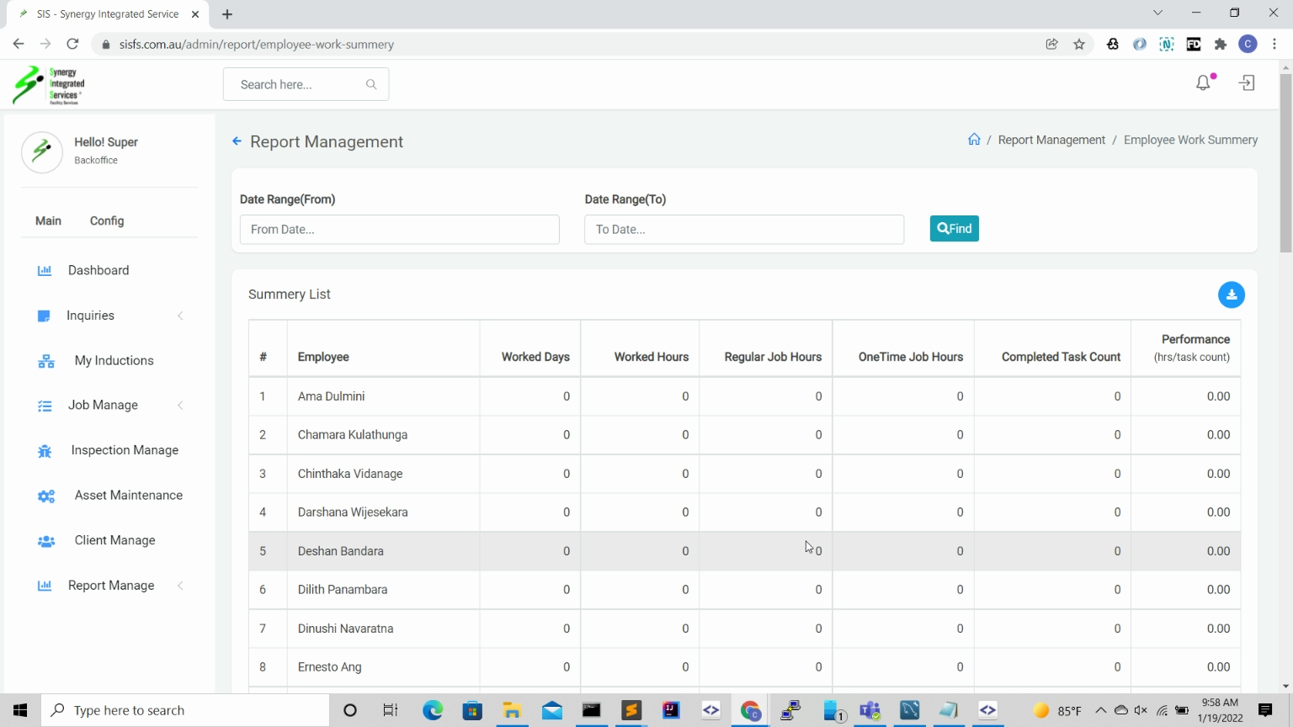Open Microsoft Edge from the taskbar

coord(433,710)
